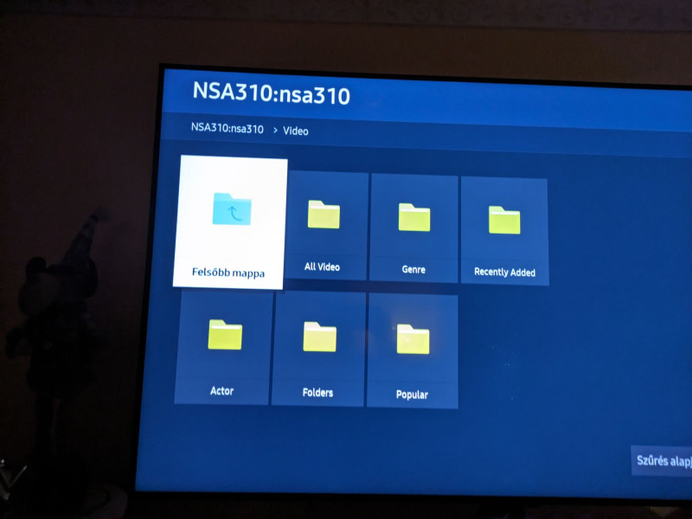Open the Popular folder icon
Viewport: 692px width, 519px height.
(x=413, y=339)
